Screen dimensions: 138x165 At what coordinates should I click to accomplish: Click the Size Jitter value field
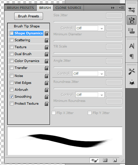pos(114,16)
